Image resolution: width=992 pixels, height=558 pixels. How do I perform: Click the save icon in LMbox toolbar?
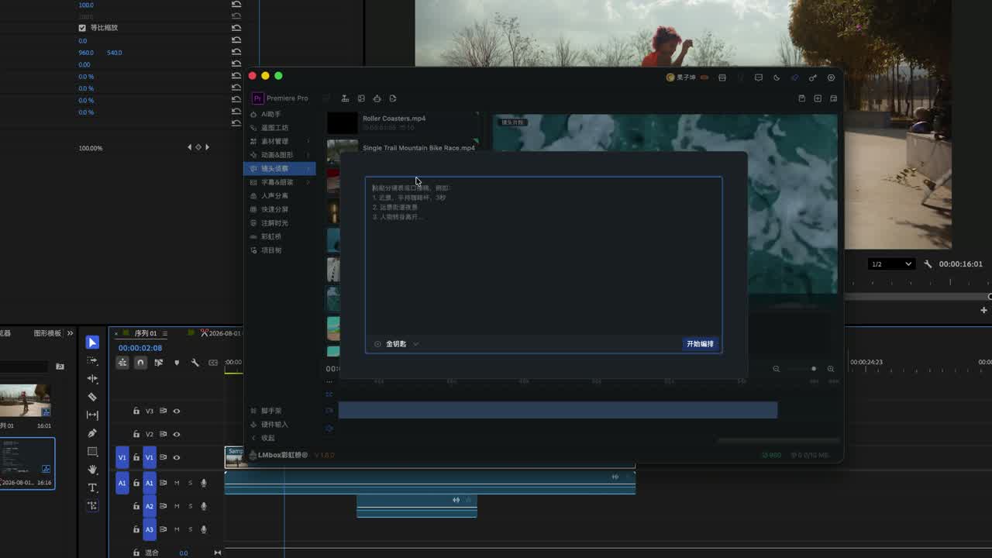coord(801,98)
